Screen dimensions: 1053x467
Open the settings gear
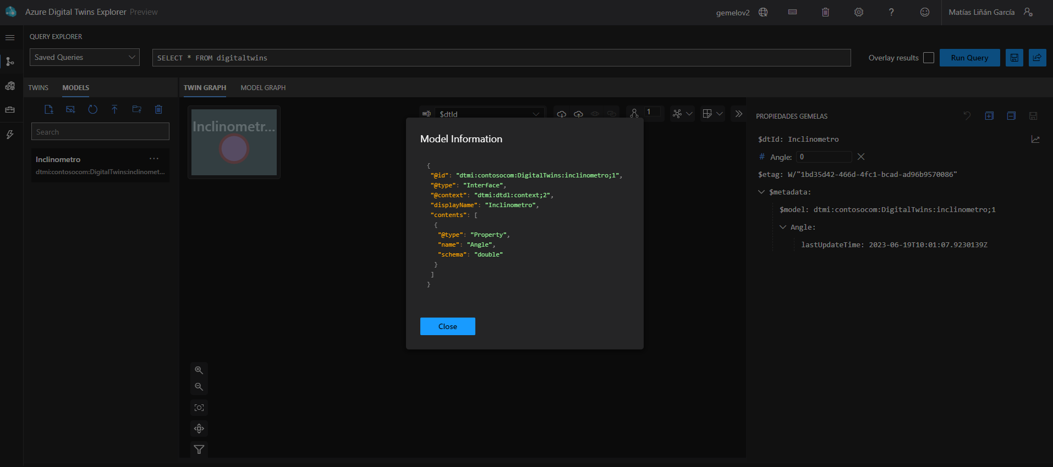pos(858,12)
